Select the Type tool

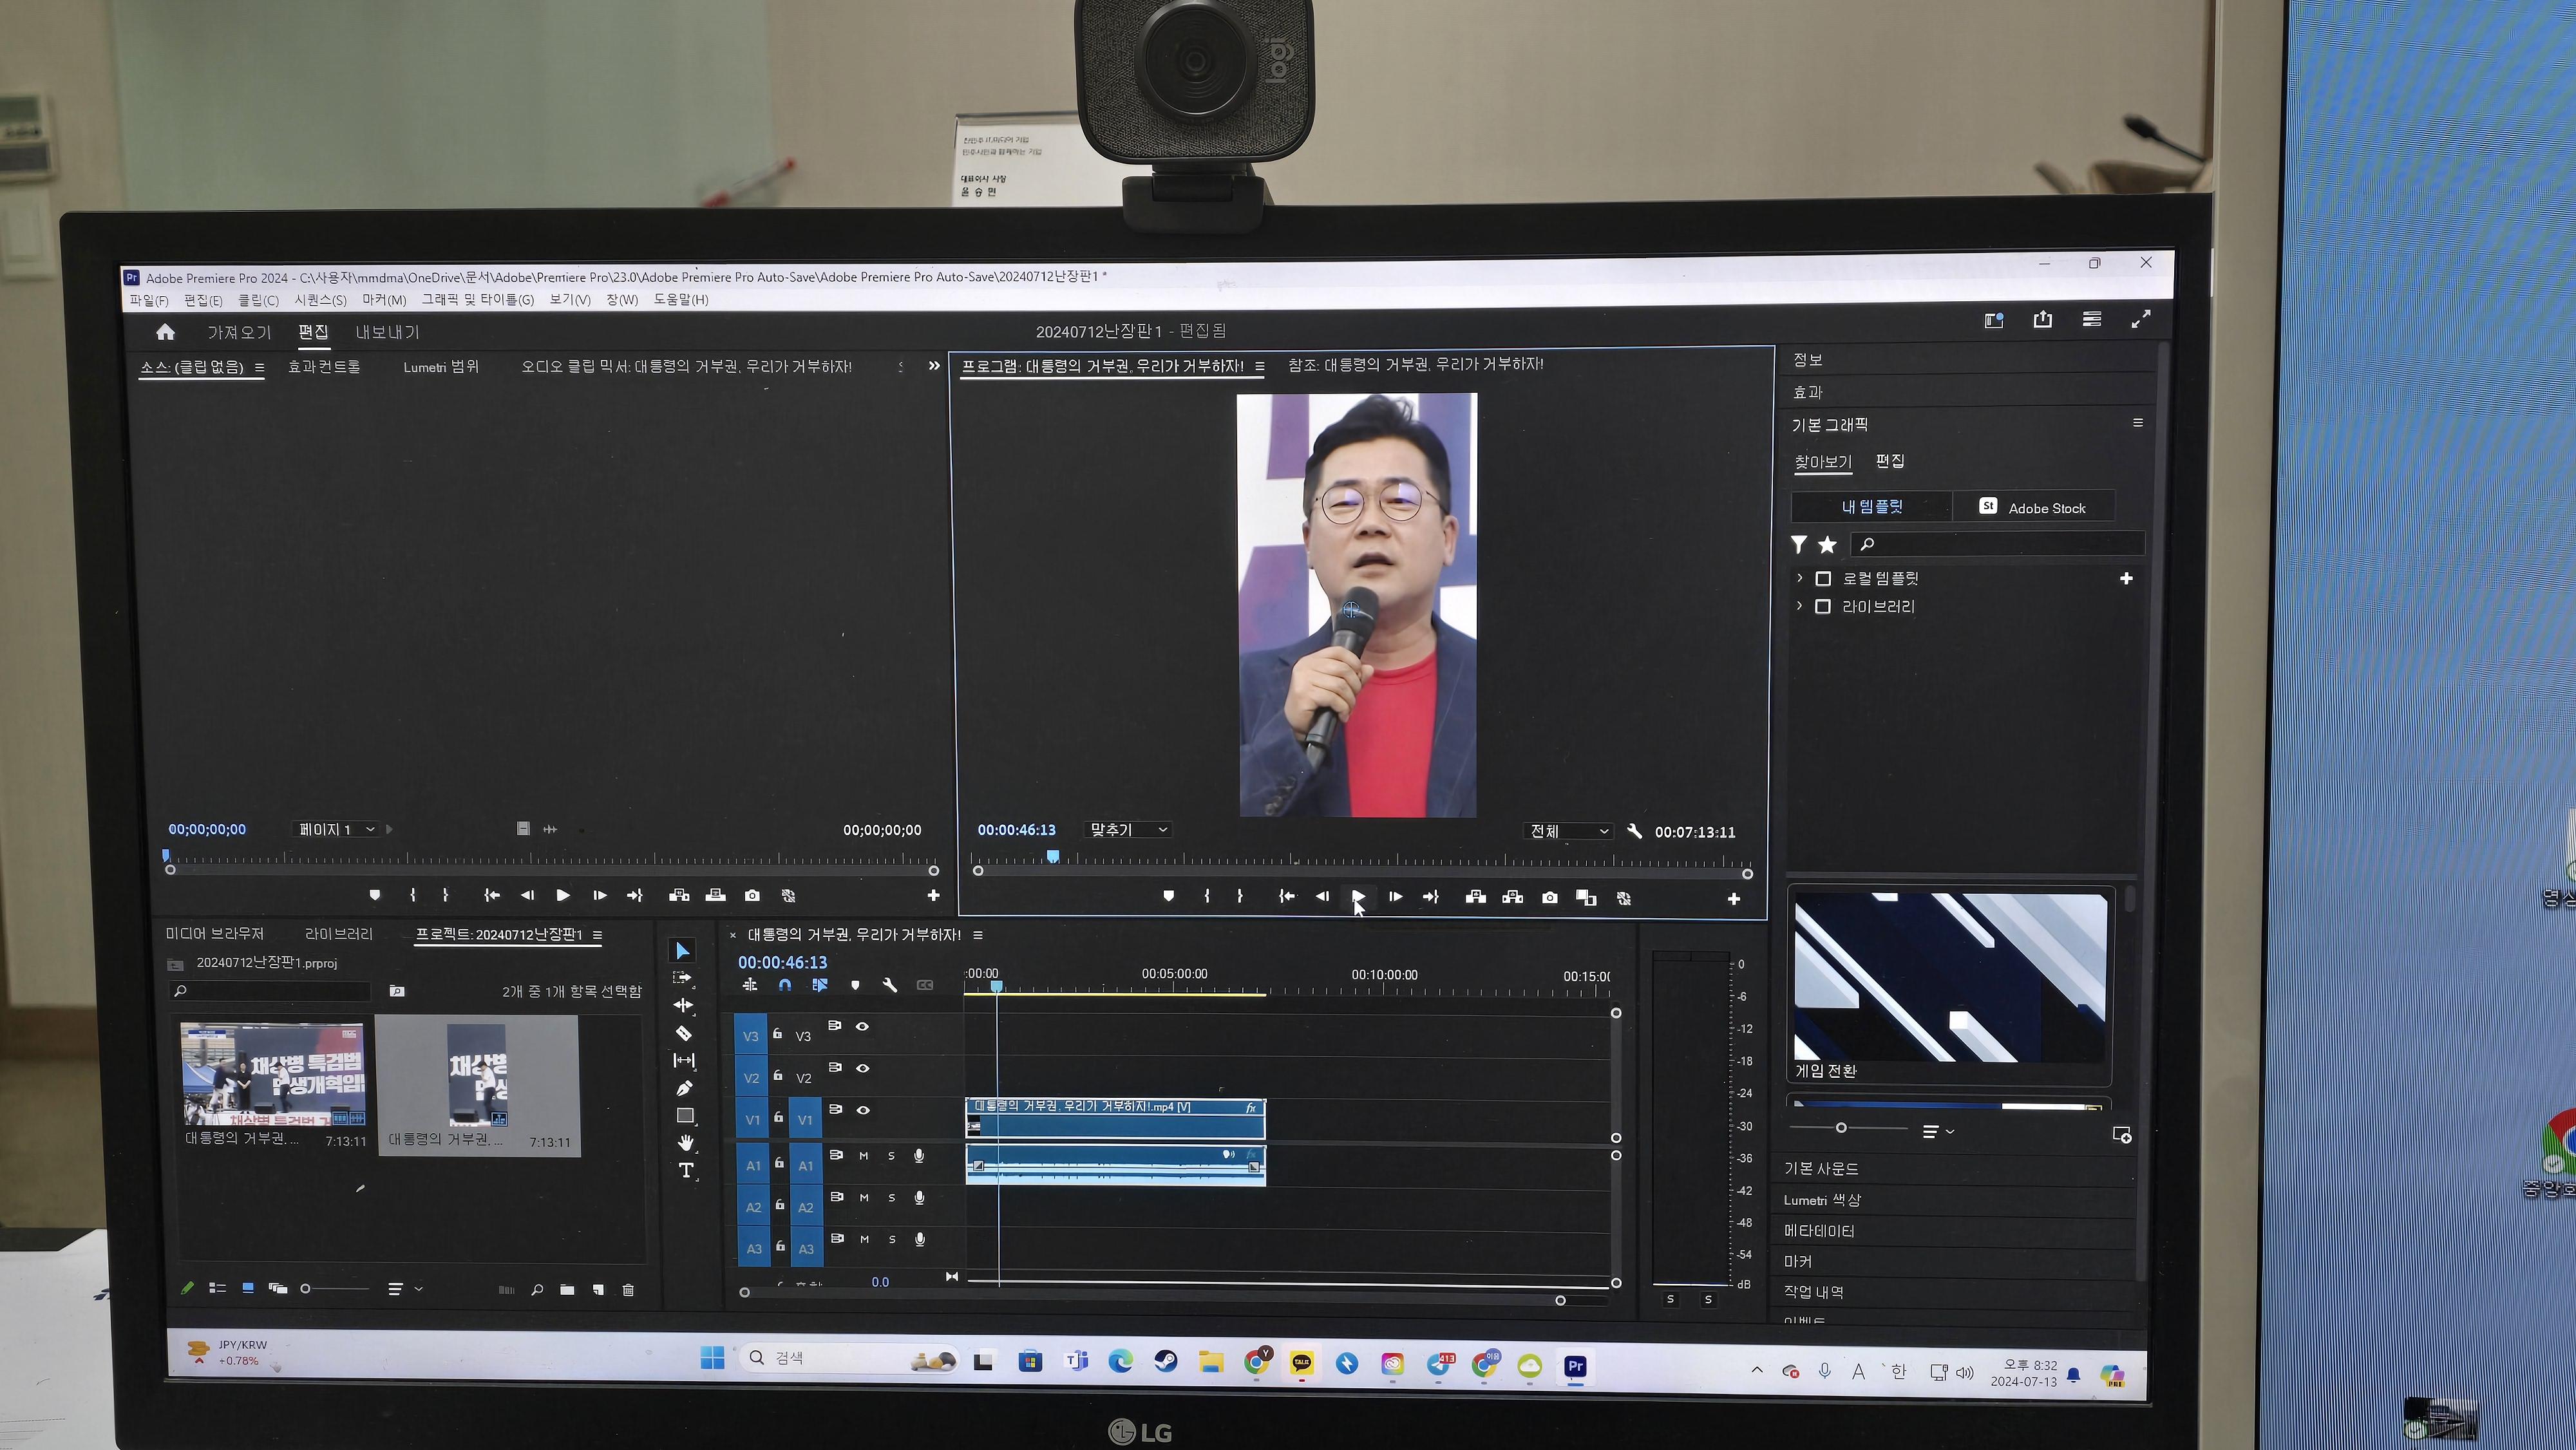pos(686,1171)
